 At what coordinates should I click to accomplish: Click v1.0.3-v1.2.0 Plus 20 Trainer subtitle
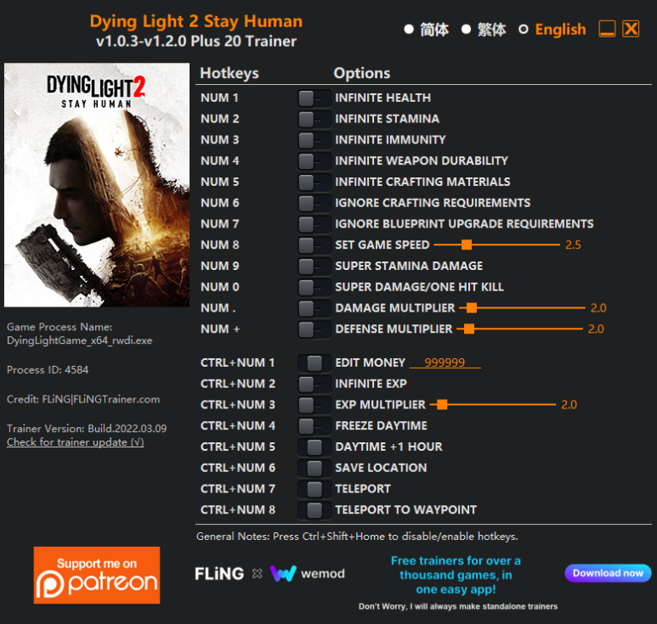click(x=196, y=42)
